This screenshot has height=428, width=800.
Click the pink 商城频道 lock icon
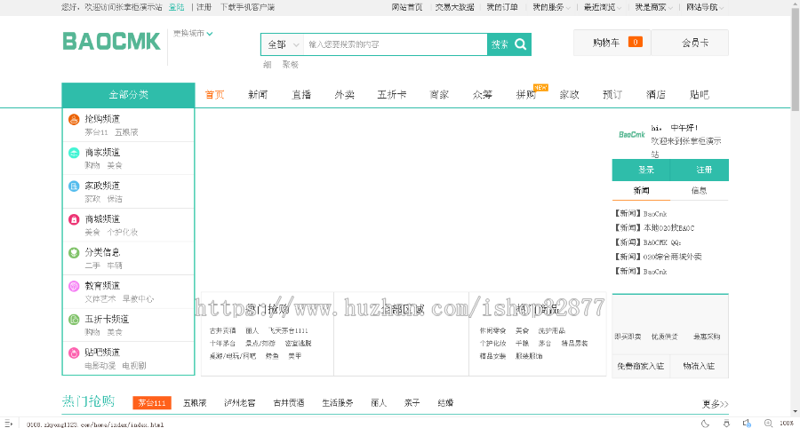point(74,219)
